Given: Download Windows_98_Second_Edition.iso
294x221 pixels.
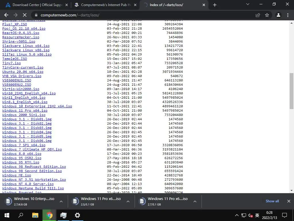Looking at the screenshot, I should [x=32, y=171].
